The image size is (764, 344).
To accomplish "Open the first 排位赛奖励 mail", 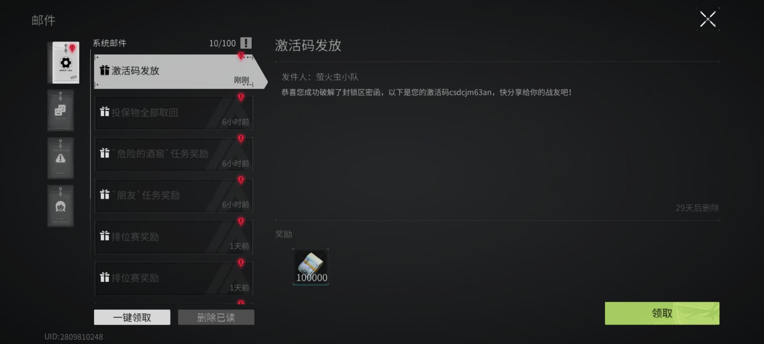I will (174, 237).
